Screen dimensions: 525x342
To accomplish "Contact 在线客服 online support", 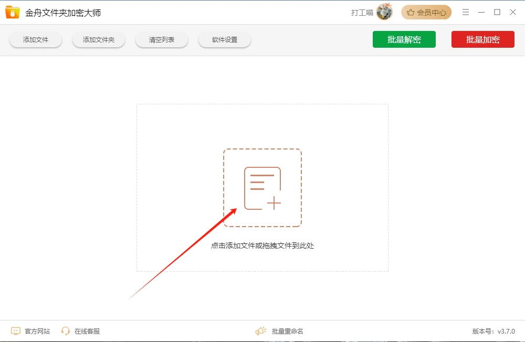I will point(87,332).
